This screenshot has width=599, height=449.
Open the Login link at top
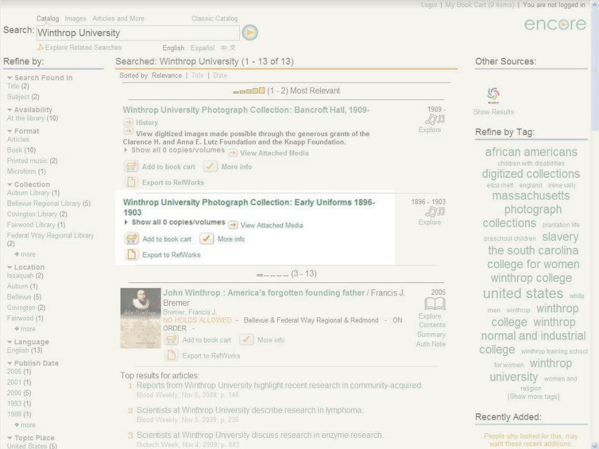click(x=429, y=5)
